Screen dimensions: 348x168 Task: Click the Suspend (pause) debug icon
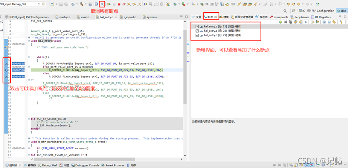[x=114, y=4]
